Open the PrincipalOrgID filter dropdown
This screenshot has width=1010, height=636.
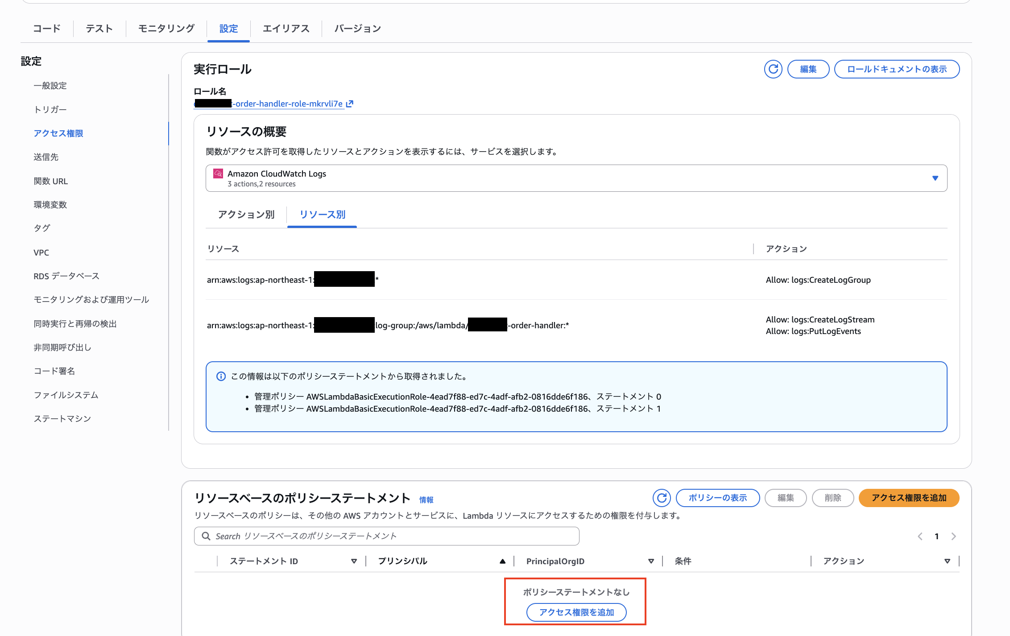pyautogui.click(x=652, y=561)
